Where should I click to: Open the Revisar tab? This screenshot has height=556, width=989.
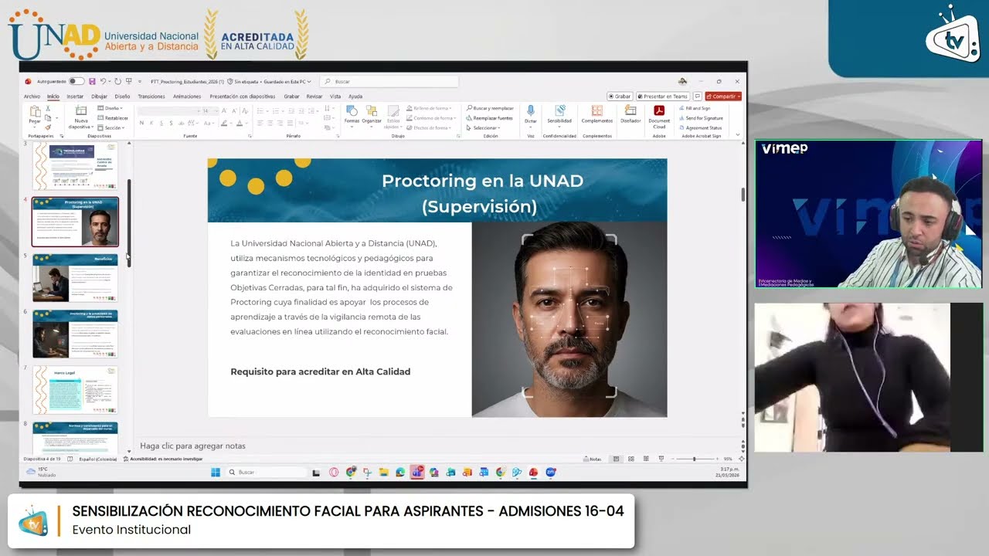click(x=314, y=97)
